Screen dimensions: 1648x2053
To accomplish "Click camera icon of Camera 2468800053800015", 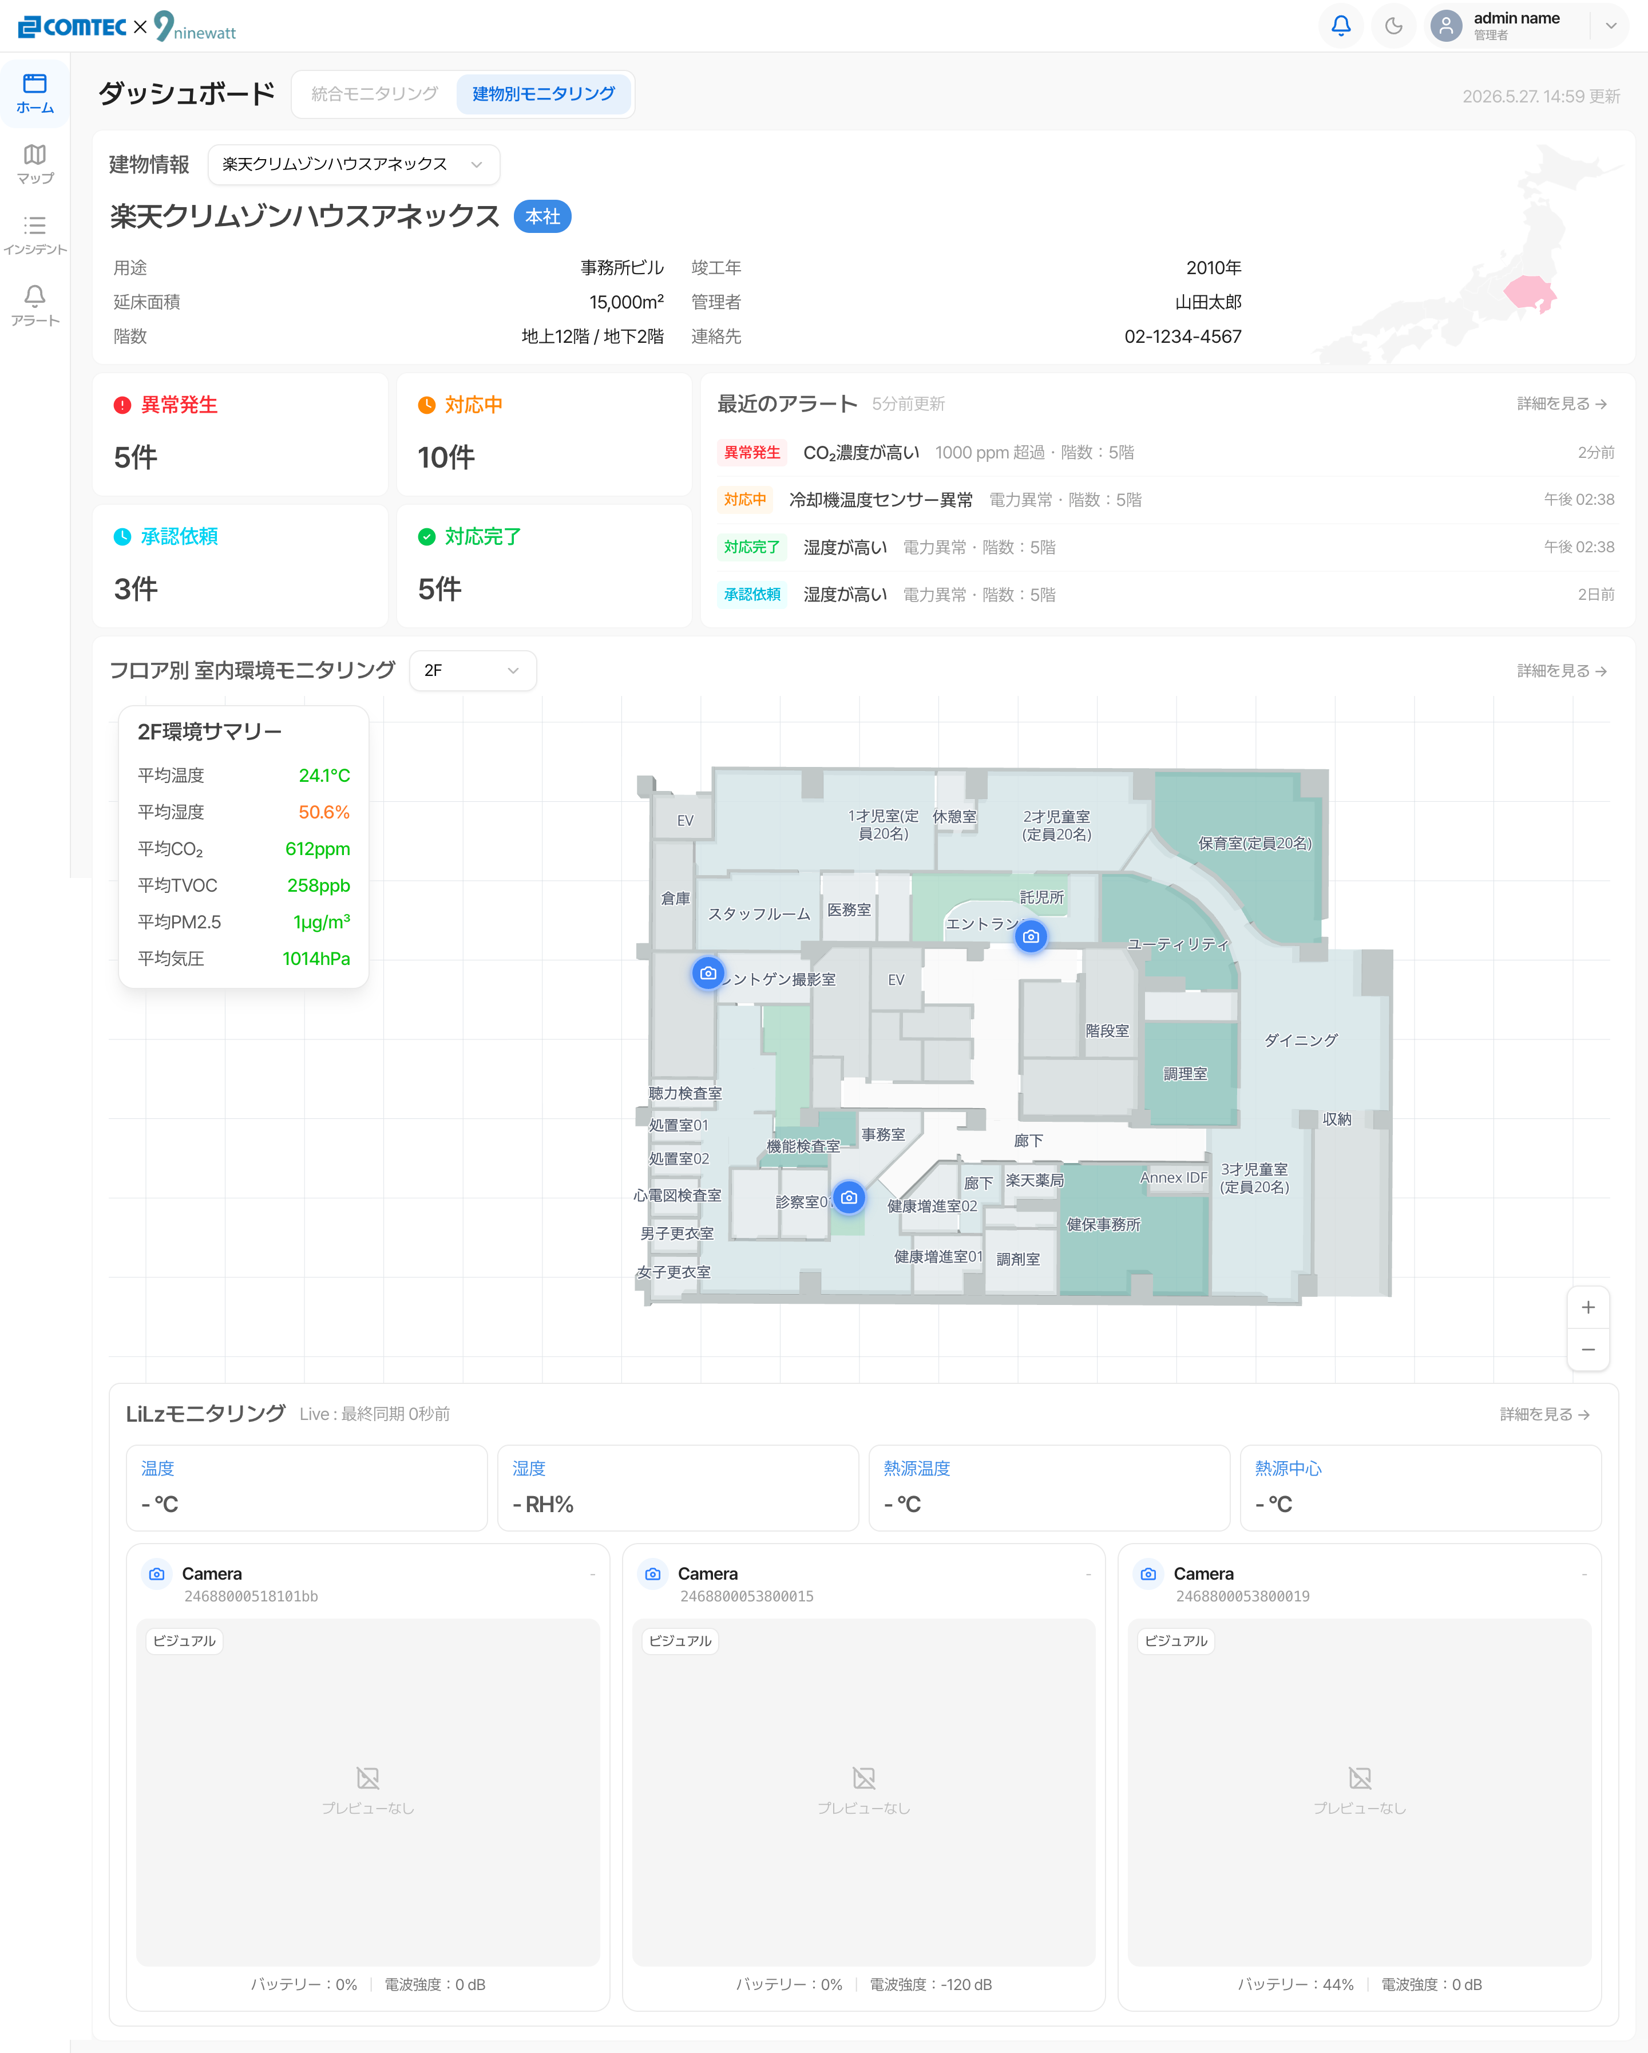I will tap(653, 1574).
